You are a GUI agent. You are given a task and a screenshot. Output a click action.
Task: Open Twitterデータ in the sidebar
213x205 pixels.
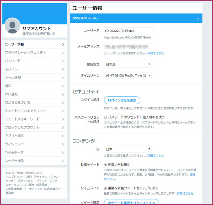(35, 153)
